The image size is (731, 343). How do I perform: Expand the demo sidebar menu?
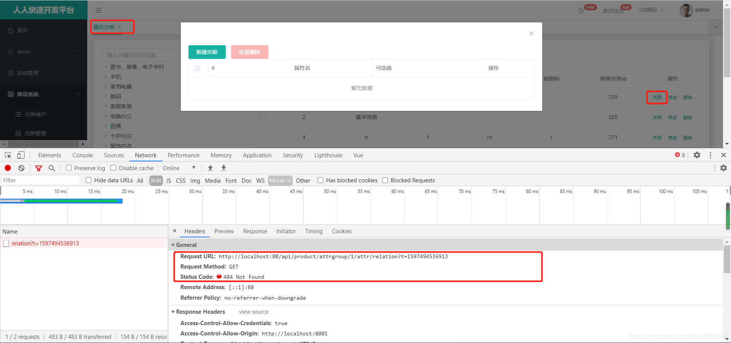coord(44,52)
